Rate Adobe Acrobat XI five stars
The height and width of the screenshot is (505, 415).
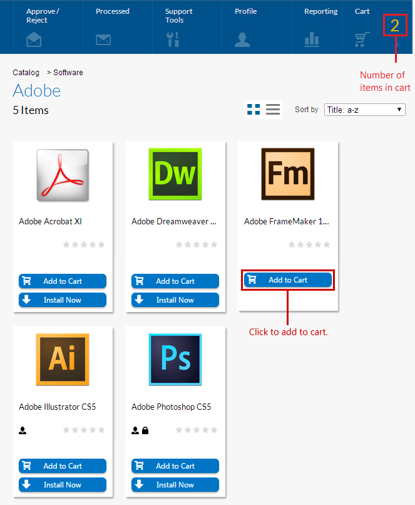click(101, 244)
